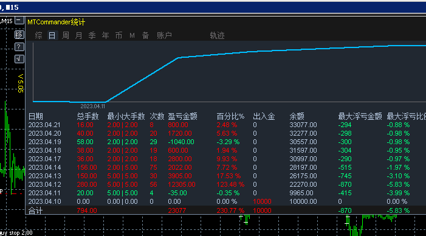
Task: Select the 2023.04.18 date row
Action: 44,150
